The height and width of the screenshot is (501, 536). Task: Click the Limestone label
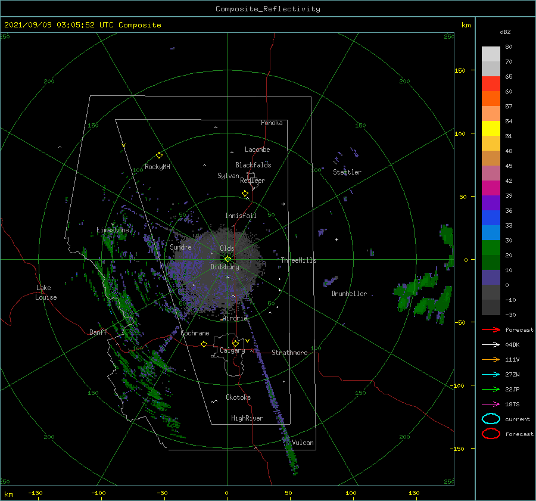[x=113, y=230]
